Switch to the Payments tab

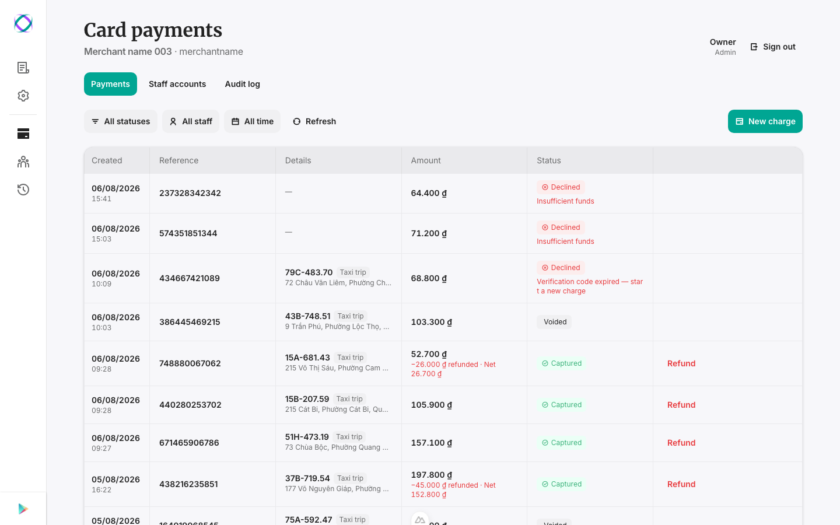point(110,84)
